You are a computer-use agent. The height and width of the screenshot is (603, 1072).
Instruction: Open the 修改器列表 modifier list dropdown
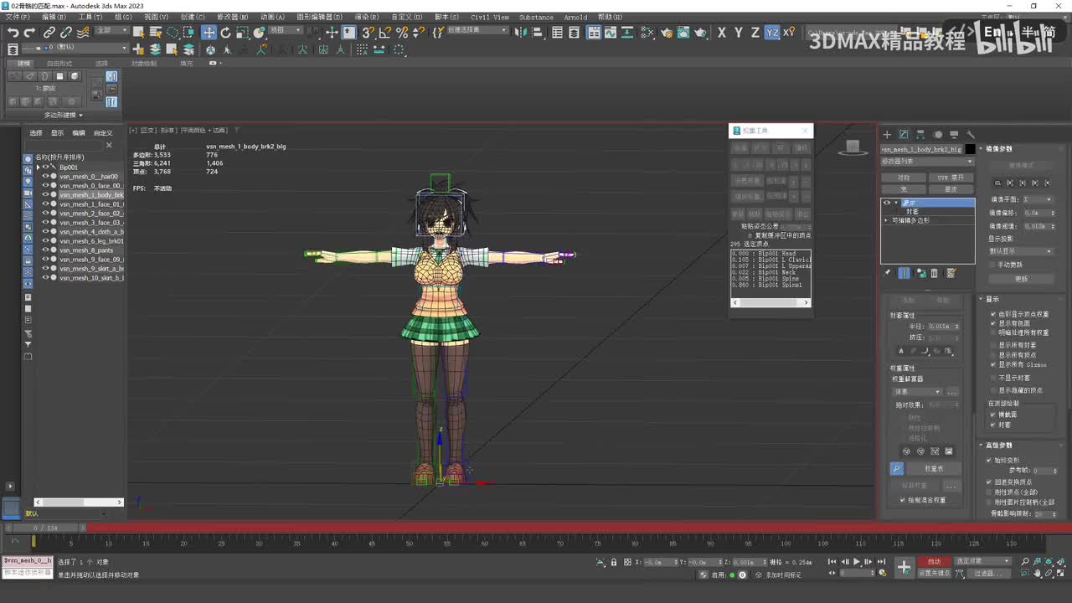(x=928, y=162)
